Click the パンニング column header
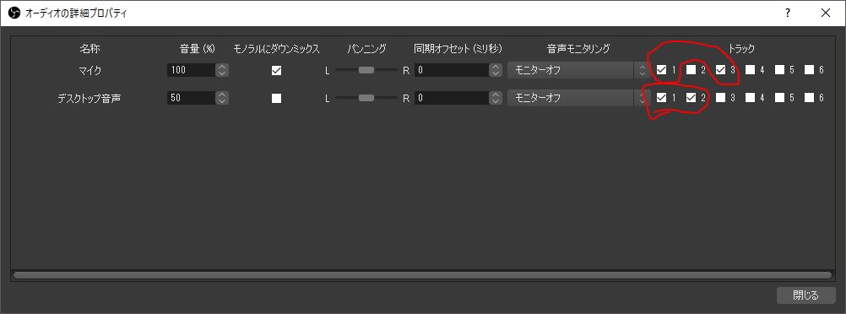Viewport: 846px width, 314px height. 366,49
